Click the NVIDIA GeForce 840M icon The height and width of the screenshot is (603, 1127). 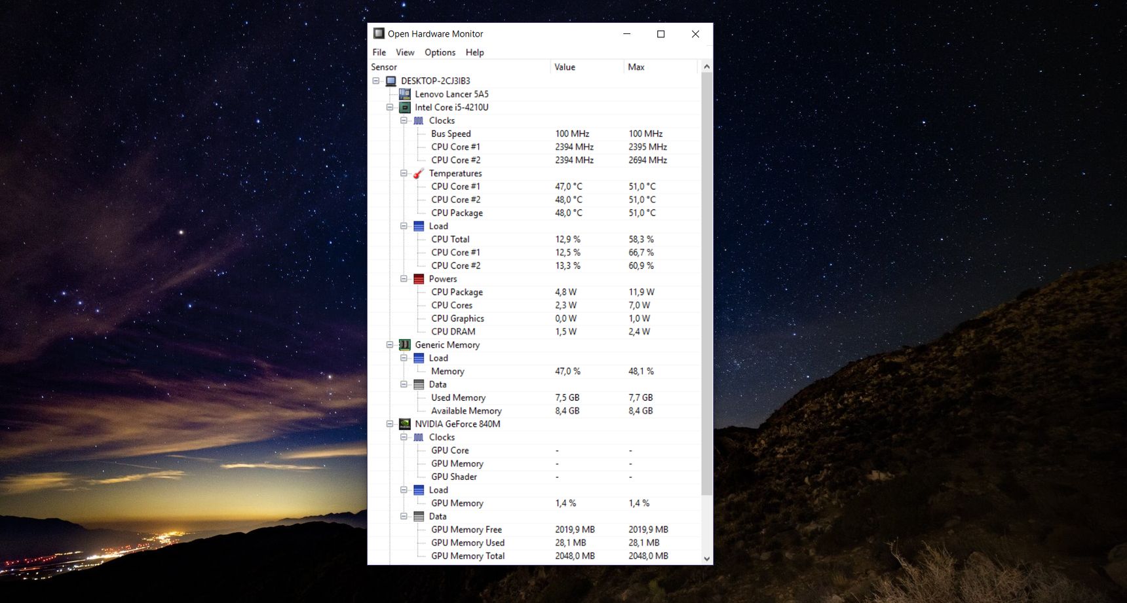[405, 424]
